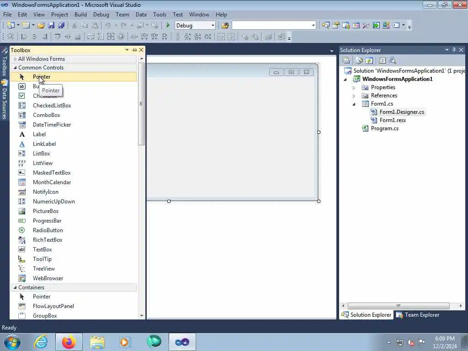This screenshot has height=351, width=468.
Task: Collapse the WindowsFormsApplication1 project node
Action: click(346, 80)
